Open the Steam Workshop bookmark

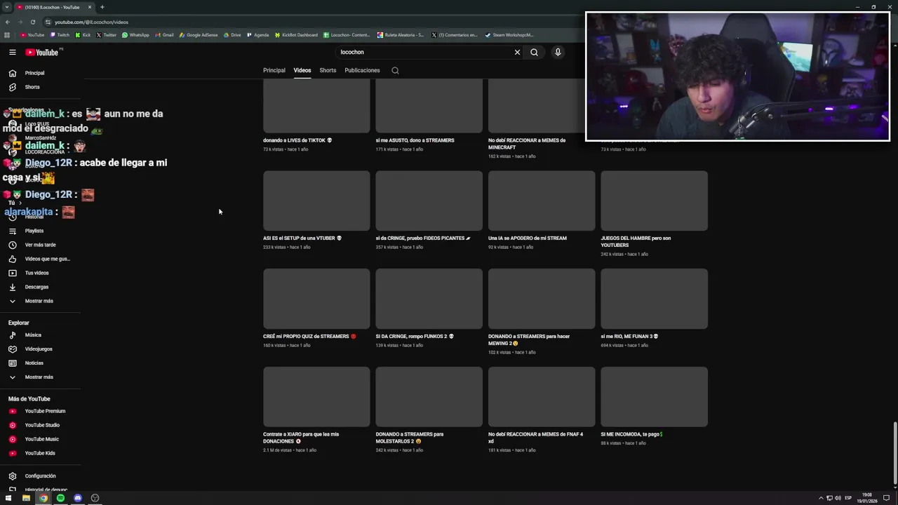509,35
